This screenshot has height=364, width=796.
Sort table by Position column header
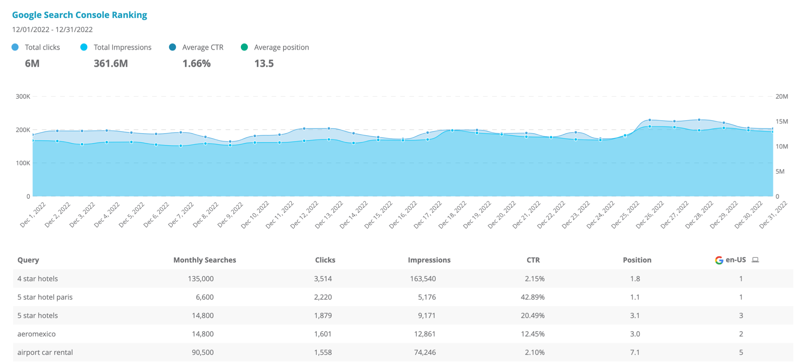point(637,260)
